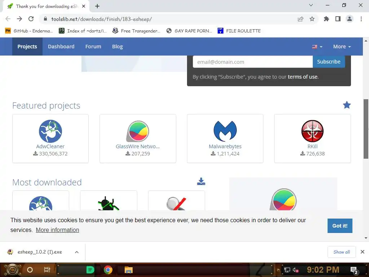The height and width of the screenshot is (277, 369).
Task: Click the browser back arrow
Action: [8, 19]
